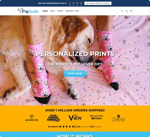Click the Use Code PUP25 button
Image resolution: width=150 pixels, height=137 pixels.
98,3
